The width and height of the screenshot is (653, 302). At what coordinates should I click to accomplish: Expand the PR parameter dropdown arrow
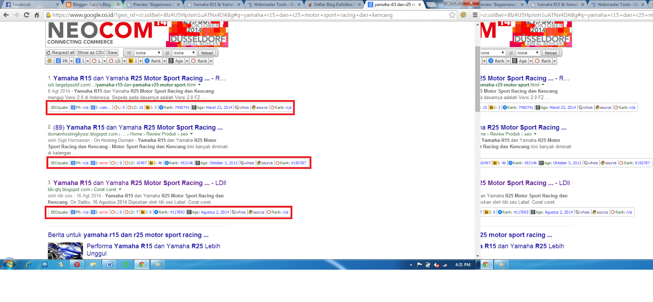click(x=71, y=61)
